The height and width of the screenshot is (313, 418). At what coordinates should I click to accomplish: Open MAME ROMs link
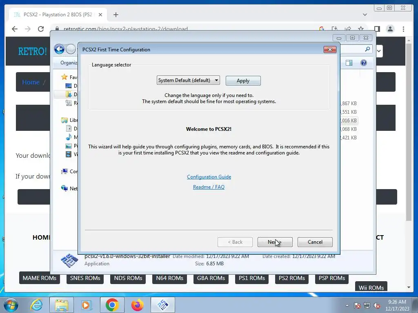click(40, 278)
